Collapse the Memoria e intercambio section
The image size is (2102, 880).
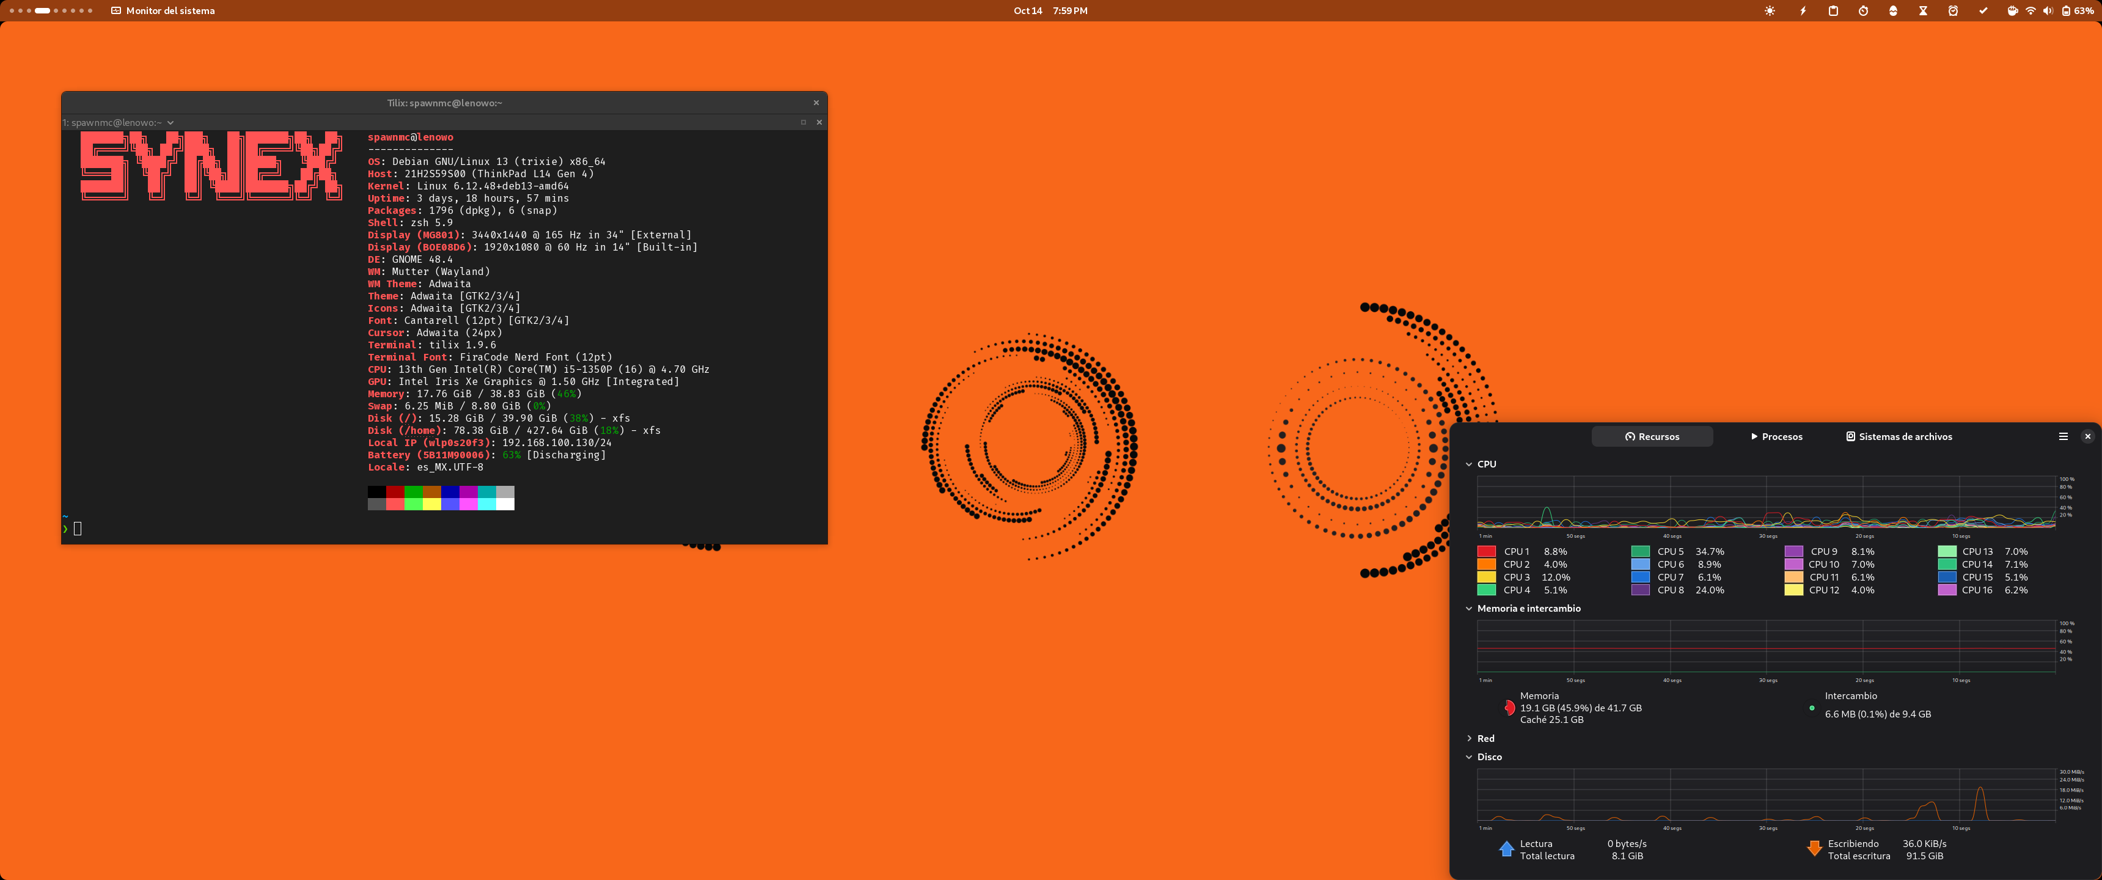1469,608
